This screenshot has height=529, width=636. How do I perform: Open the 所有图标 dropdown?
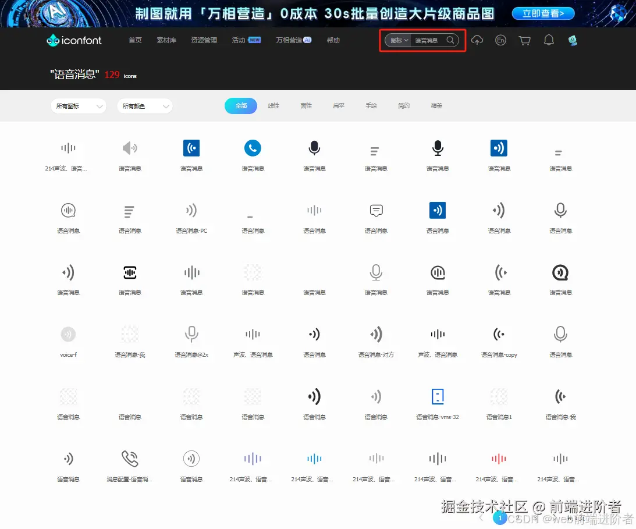[78, 106]
